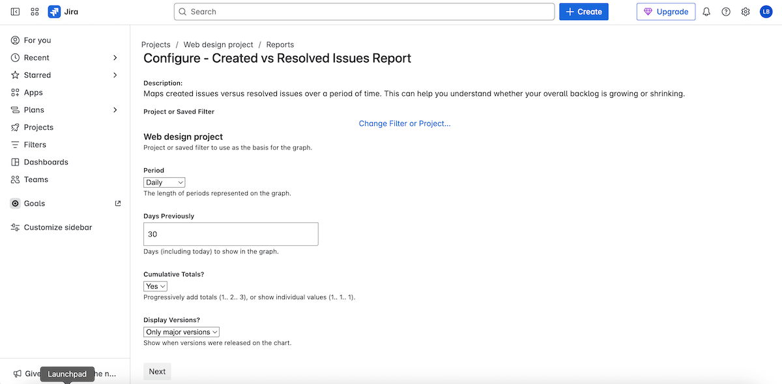Click the Jira logo
The width and height of the screenshot is (782, 384).
63,12
